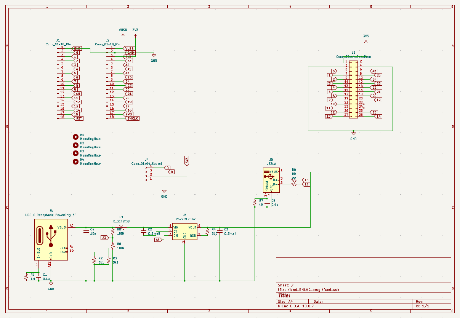This screenshot has width=460, height=318.
Task: Click the Title: field in title block
Action: pyautogui.click(x=284, y=295)
